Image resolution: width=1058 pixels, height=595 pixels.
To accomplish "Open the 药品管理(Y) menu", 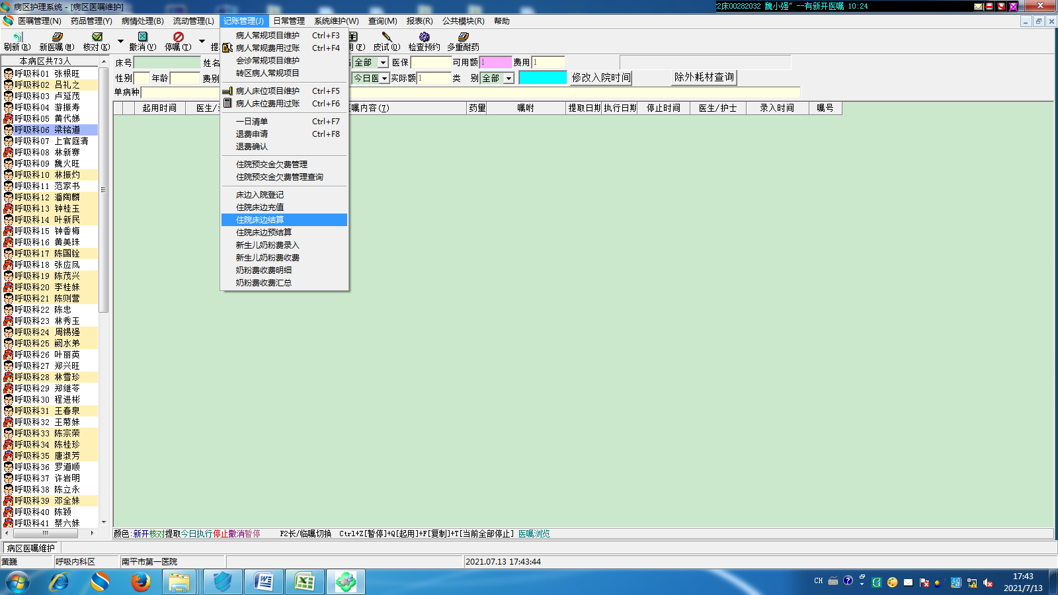I will click(91, 21).
